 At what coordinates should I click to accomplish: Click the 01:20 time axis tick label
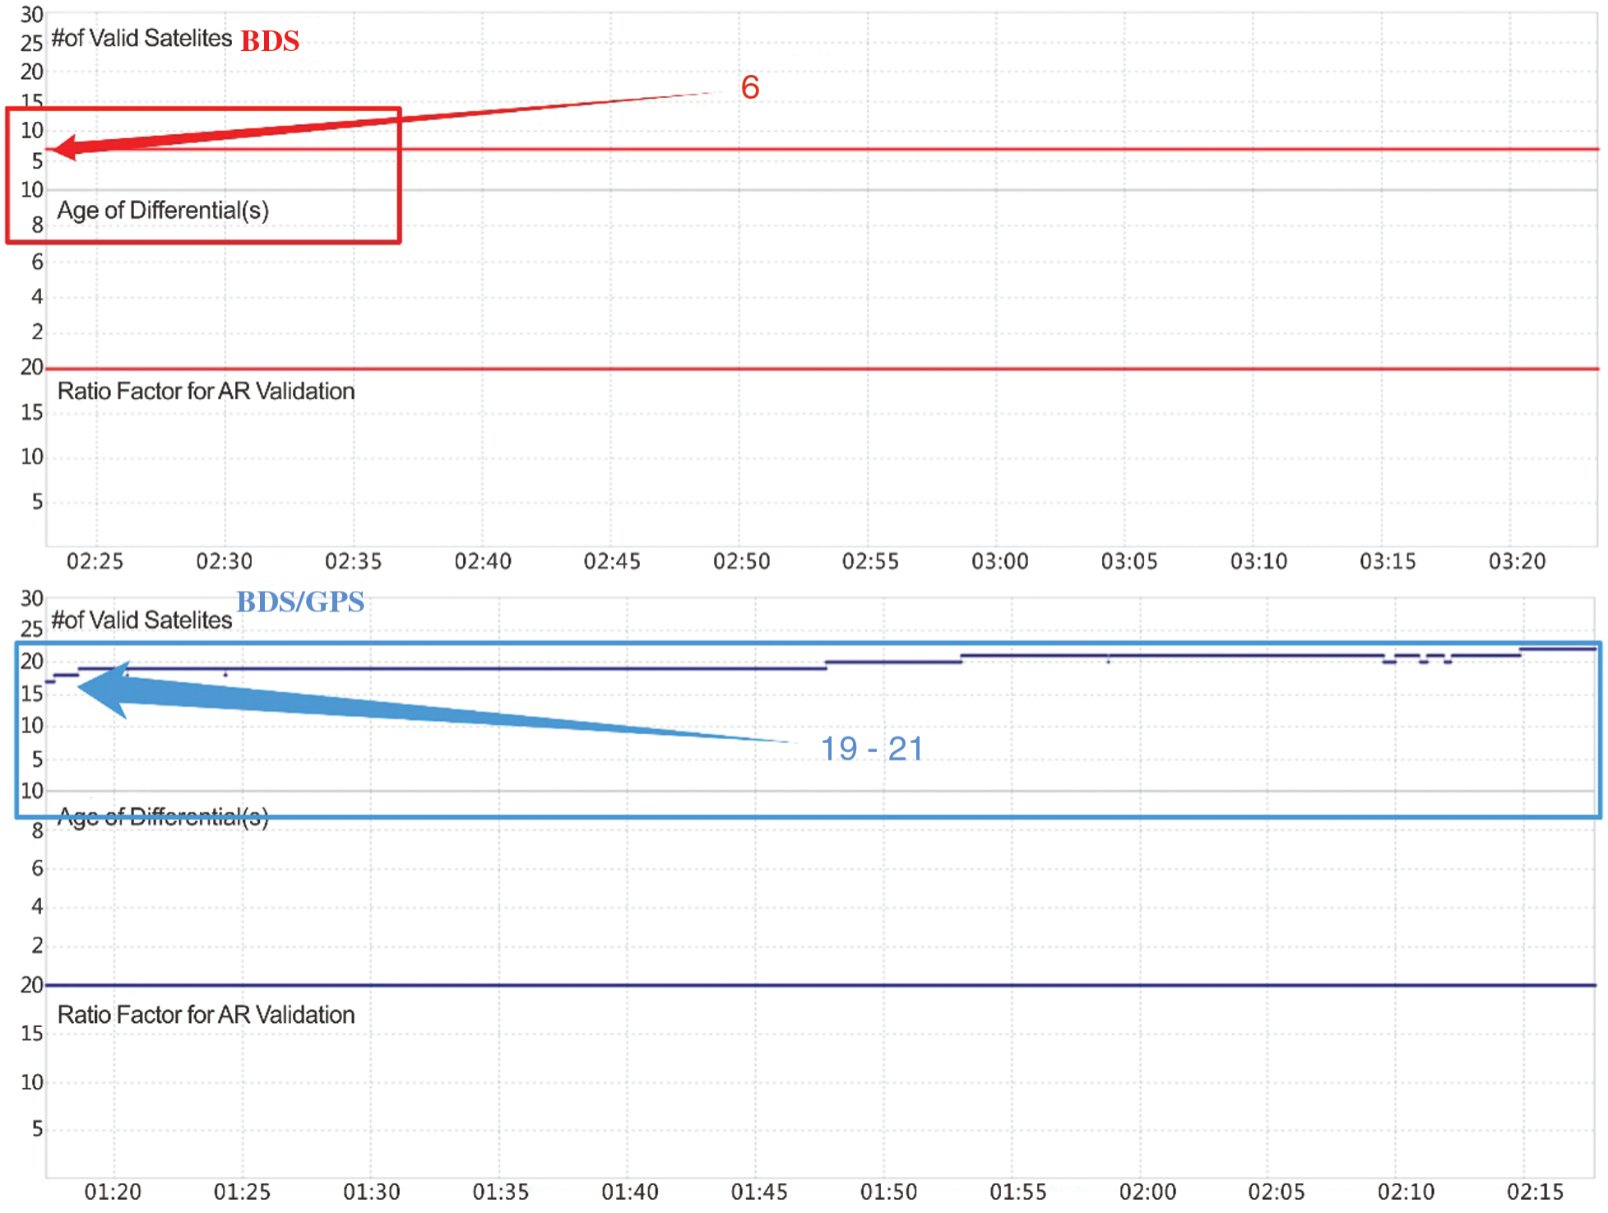[x=113, y=1192]
